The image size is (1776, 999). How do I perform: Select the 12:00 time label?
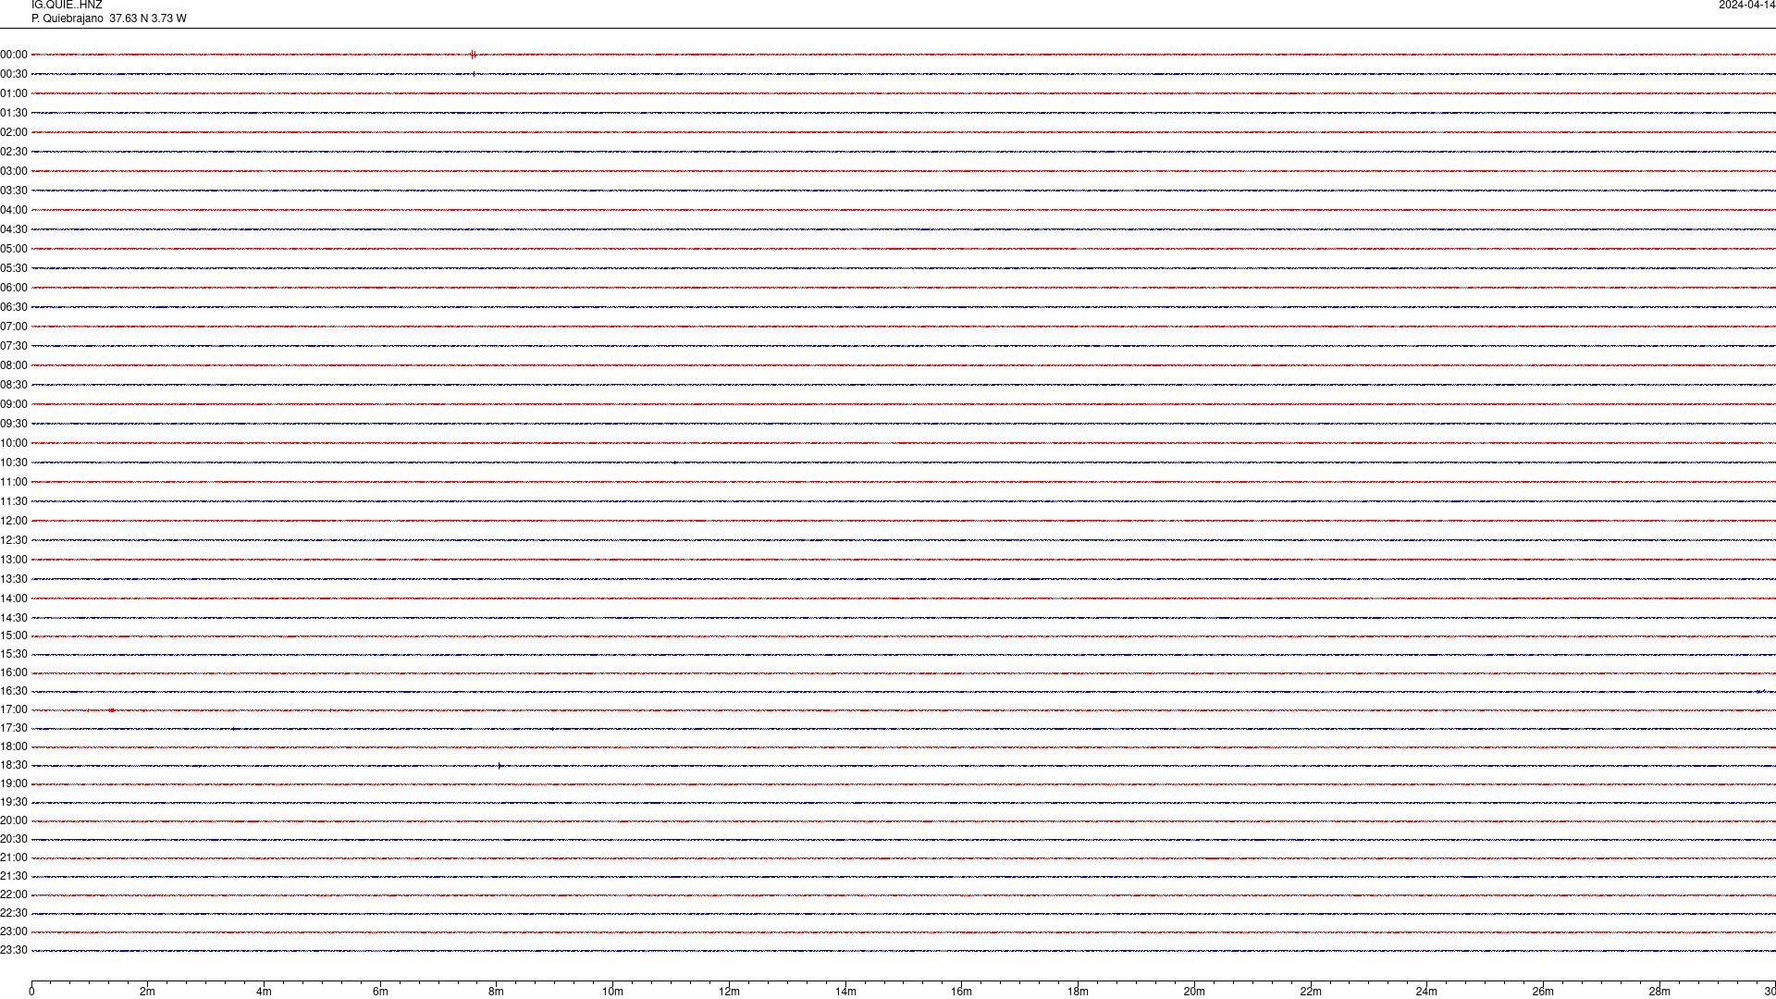(14, 521)
